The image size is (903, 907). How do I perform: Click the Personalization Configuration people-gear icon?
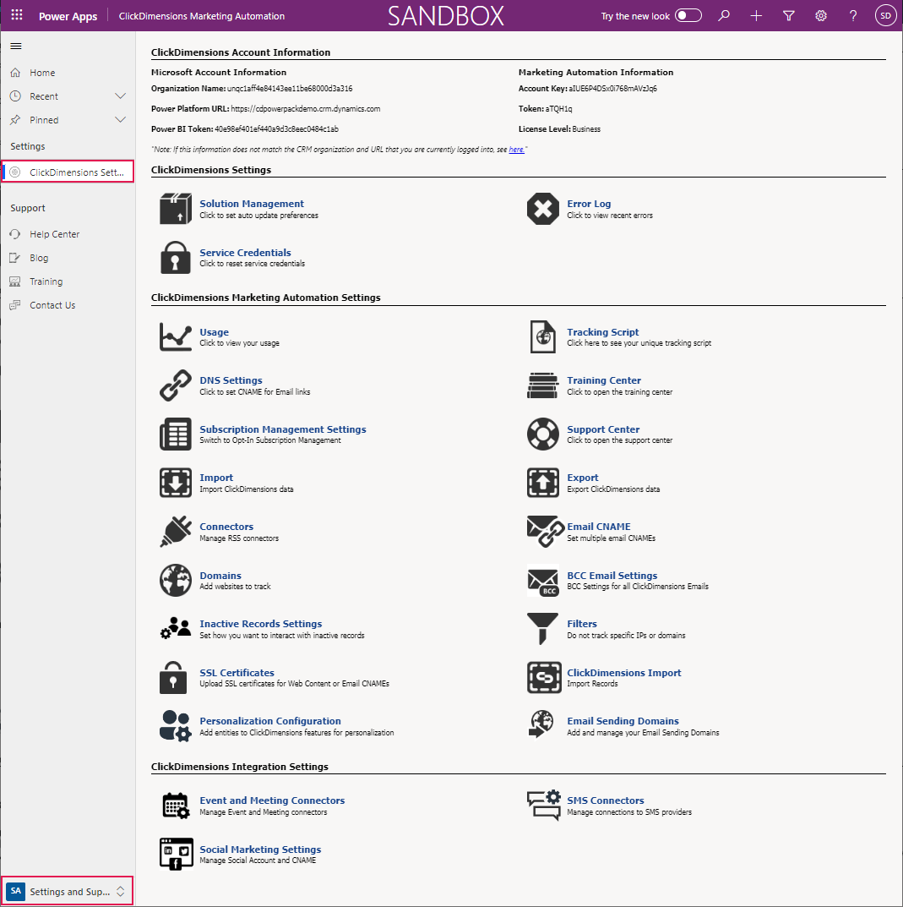[175, 726]
